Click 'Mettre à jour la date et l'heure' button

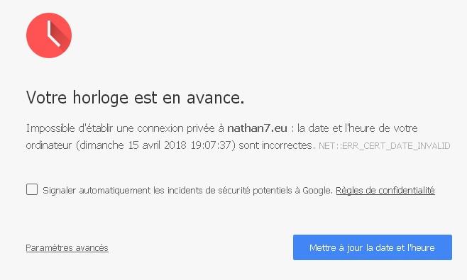[373, 247]
